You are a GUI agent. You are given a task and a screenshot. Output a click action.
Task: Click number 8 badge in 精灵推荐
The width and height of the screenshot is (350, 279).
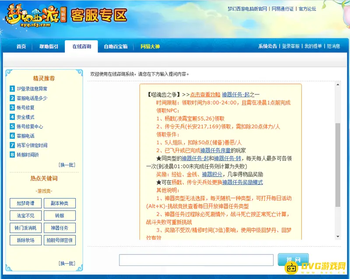12,155
